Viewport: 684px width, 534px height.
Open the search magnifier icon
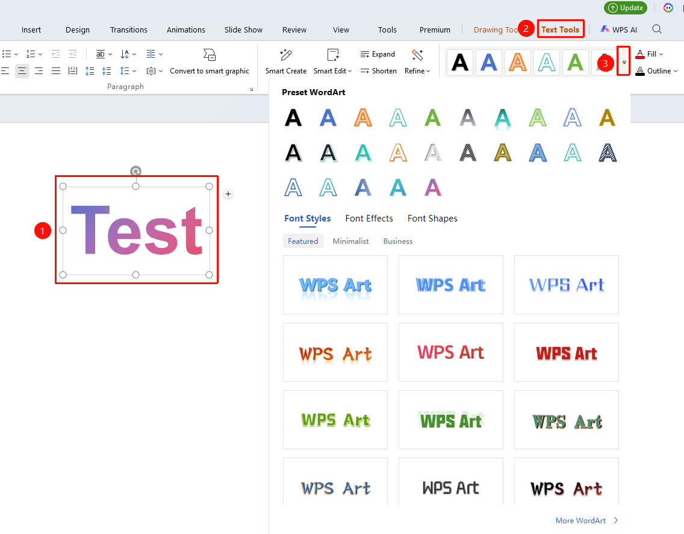(657, 29)
